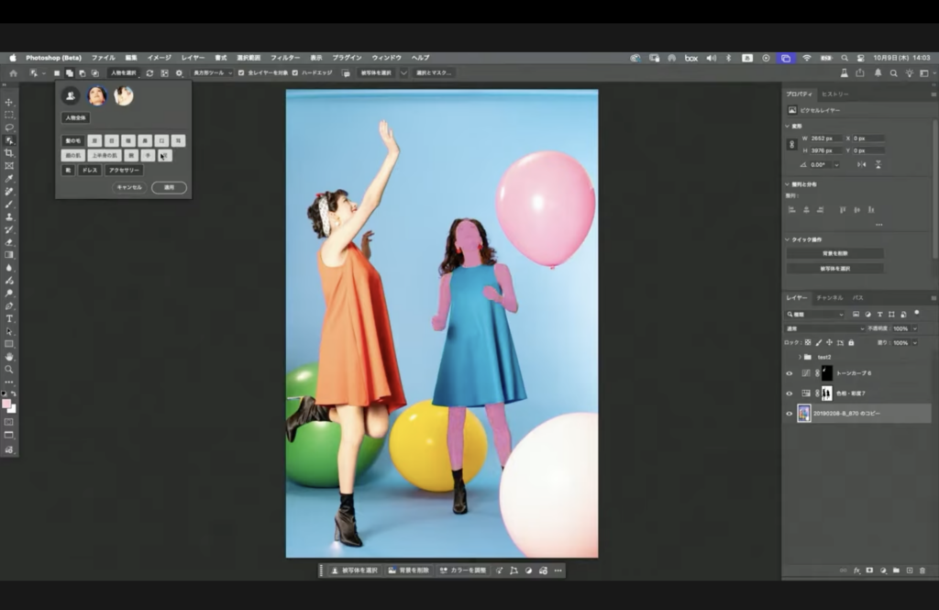The width and height of the screenshot is (939, 610).
Task: Select the Type tool
Action: (9, 318)
